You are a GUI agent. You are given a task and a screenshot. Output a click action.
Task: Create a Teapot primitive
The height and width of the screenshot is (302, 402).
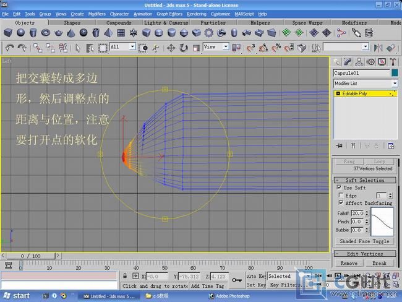(59, 33)
